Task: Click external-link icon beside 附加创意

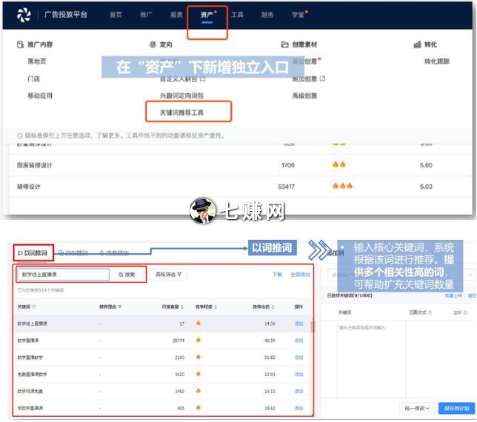Action: [x=323, y=78]
